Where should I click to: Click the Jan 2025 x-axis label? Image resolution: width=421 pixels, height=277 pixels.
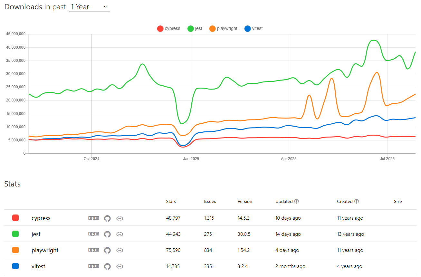click(x=191, y=159)
